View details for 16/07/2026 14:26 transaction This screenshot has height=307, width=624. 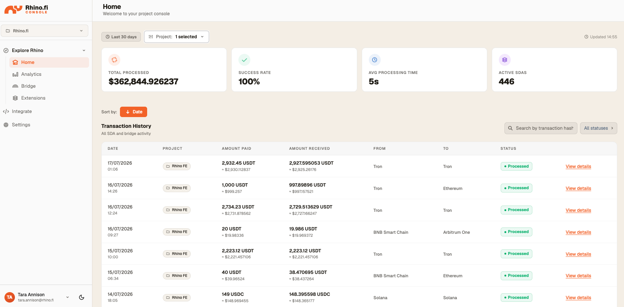[578, 188]
